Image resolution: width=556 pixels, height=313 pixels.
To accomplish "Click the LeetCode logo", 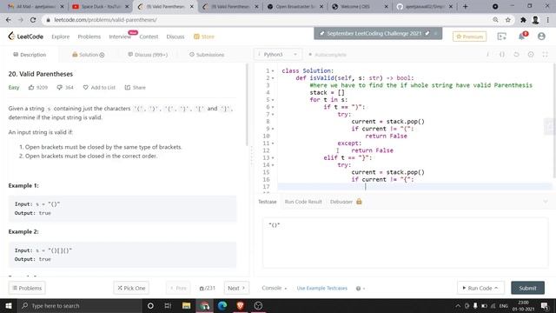I will click(x=25, y=37).
